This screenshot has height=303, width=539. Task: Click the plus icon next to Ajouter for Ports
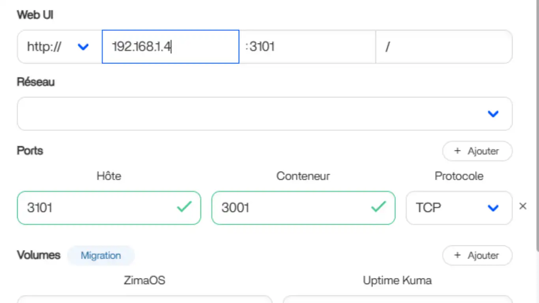pyautogui.click(x=457, y=151)
